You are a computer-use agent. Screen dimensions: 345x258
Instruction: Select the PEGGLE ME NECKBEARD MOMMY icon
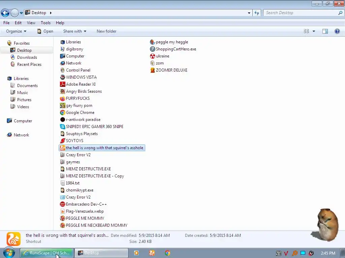click(x=62, y=225)
